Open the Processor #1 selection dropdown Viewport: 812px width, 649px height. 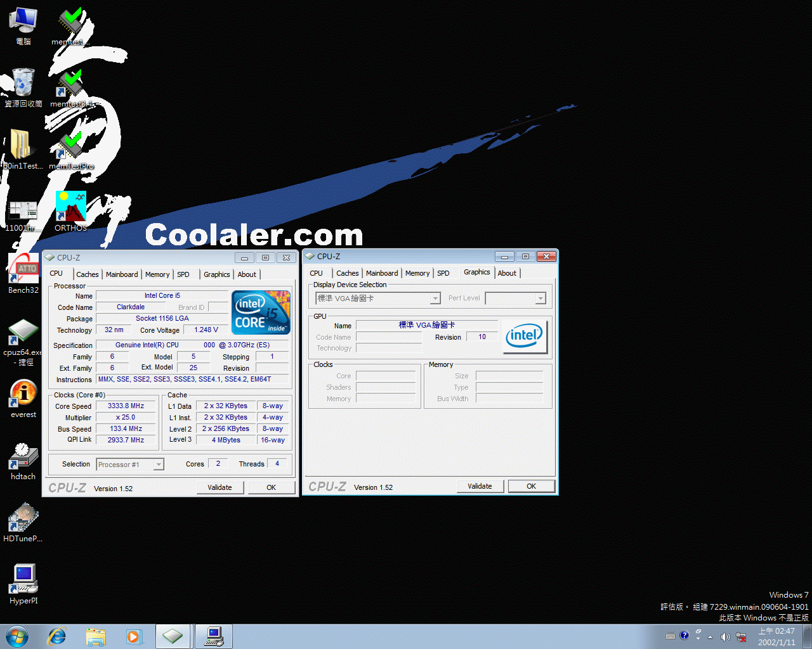pyautogui.click(x=130, y=465)
